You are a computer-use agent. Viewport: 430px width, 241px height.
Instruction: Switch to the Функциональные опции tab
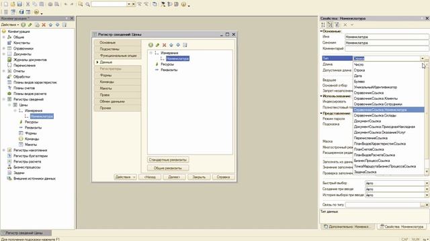tap(118, 56)
